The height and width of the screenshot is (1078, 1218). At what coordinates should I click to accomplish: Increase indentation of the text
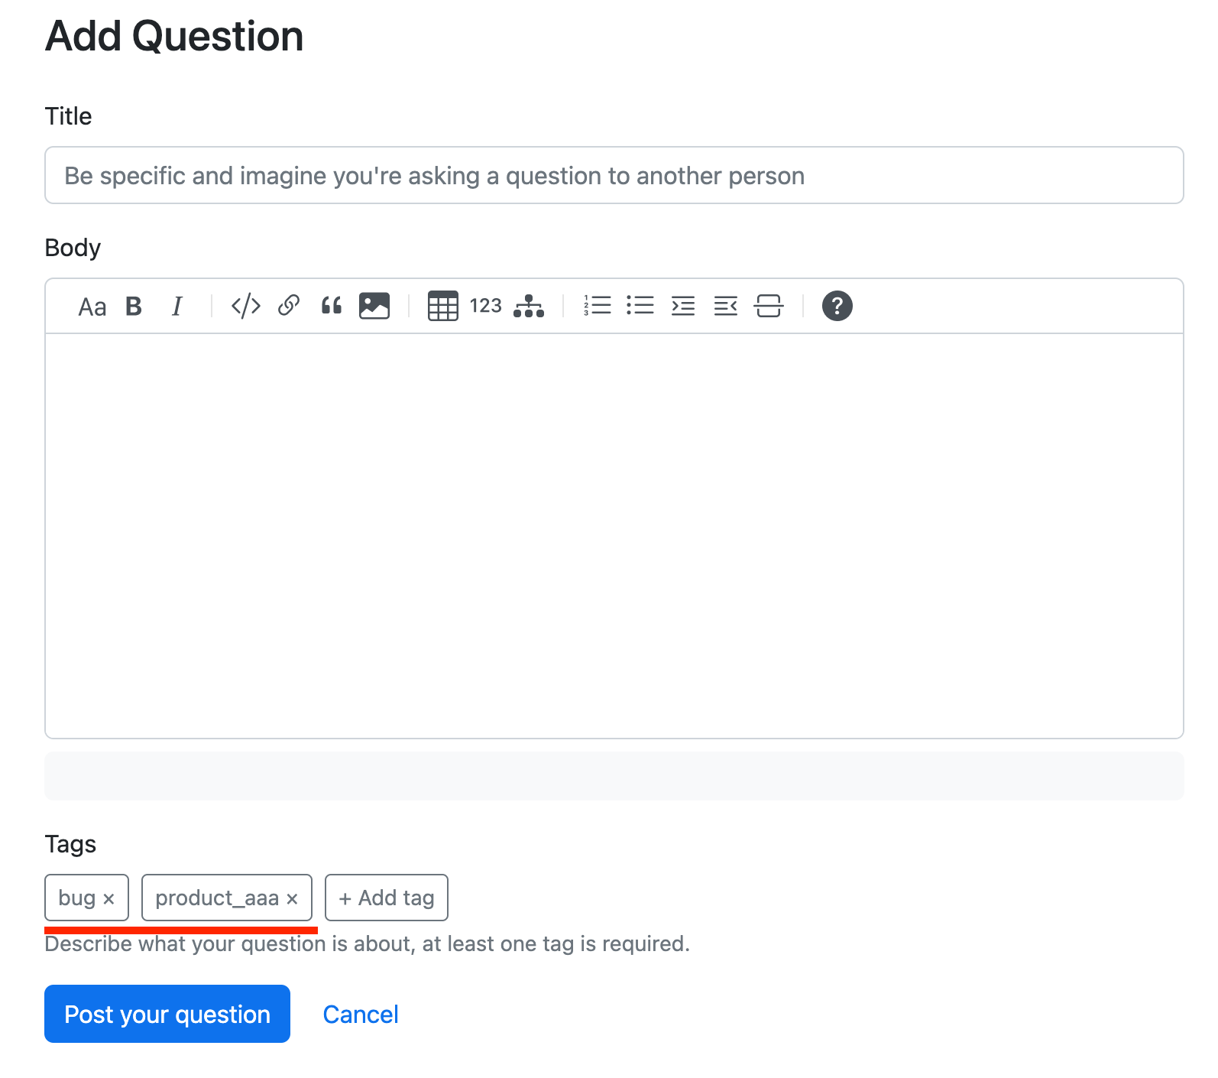pos(683,306)
